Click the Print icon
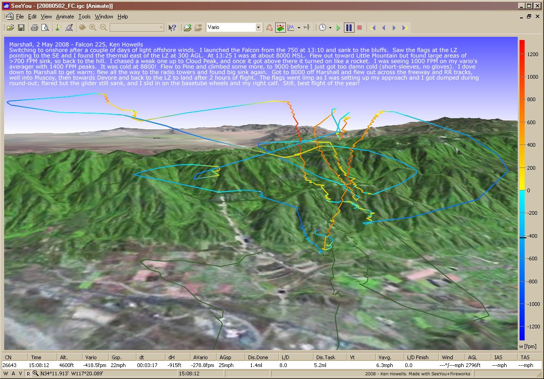 [34, 28]
